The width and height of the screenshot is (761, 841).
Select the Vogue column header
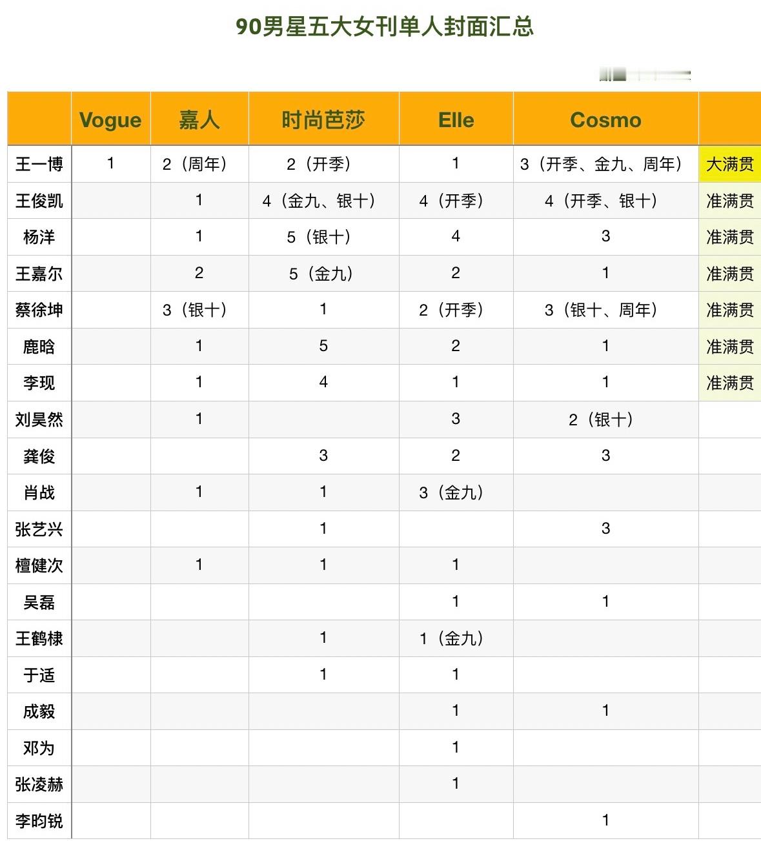110,119
